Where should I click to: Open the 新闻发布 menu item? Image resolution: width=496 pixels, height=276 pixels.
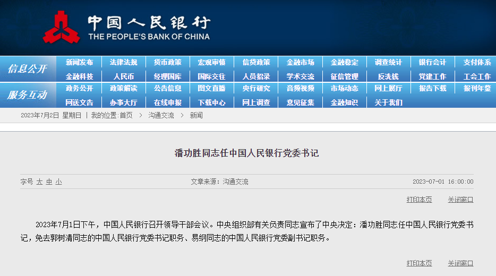(79, 62)
